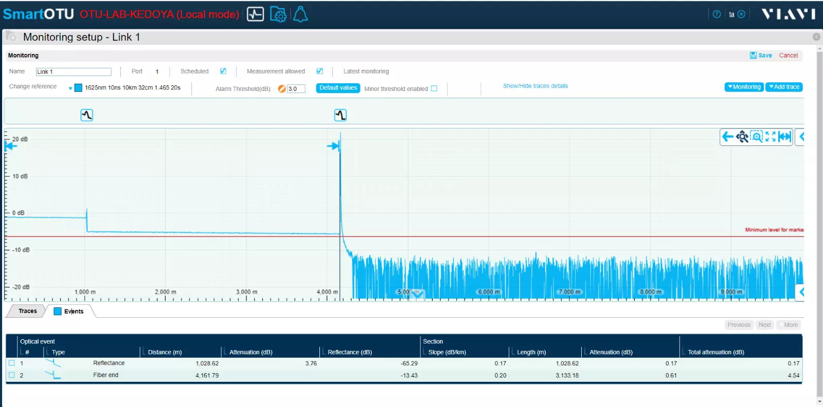
Task: Click the left arrow in the graph zoom toolbar
Action: (x=727, y=137)
